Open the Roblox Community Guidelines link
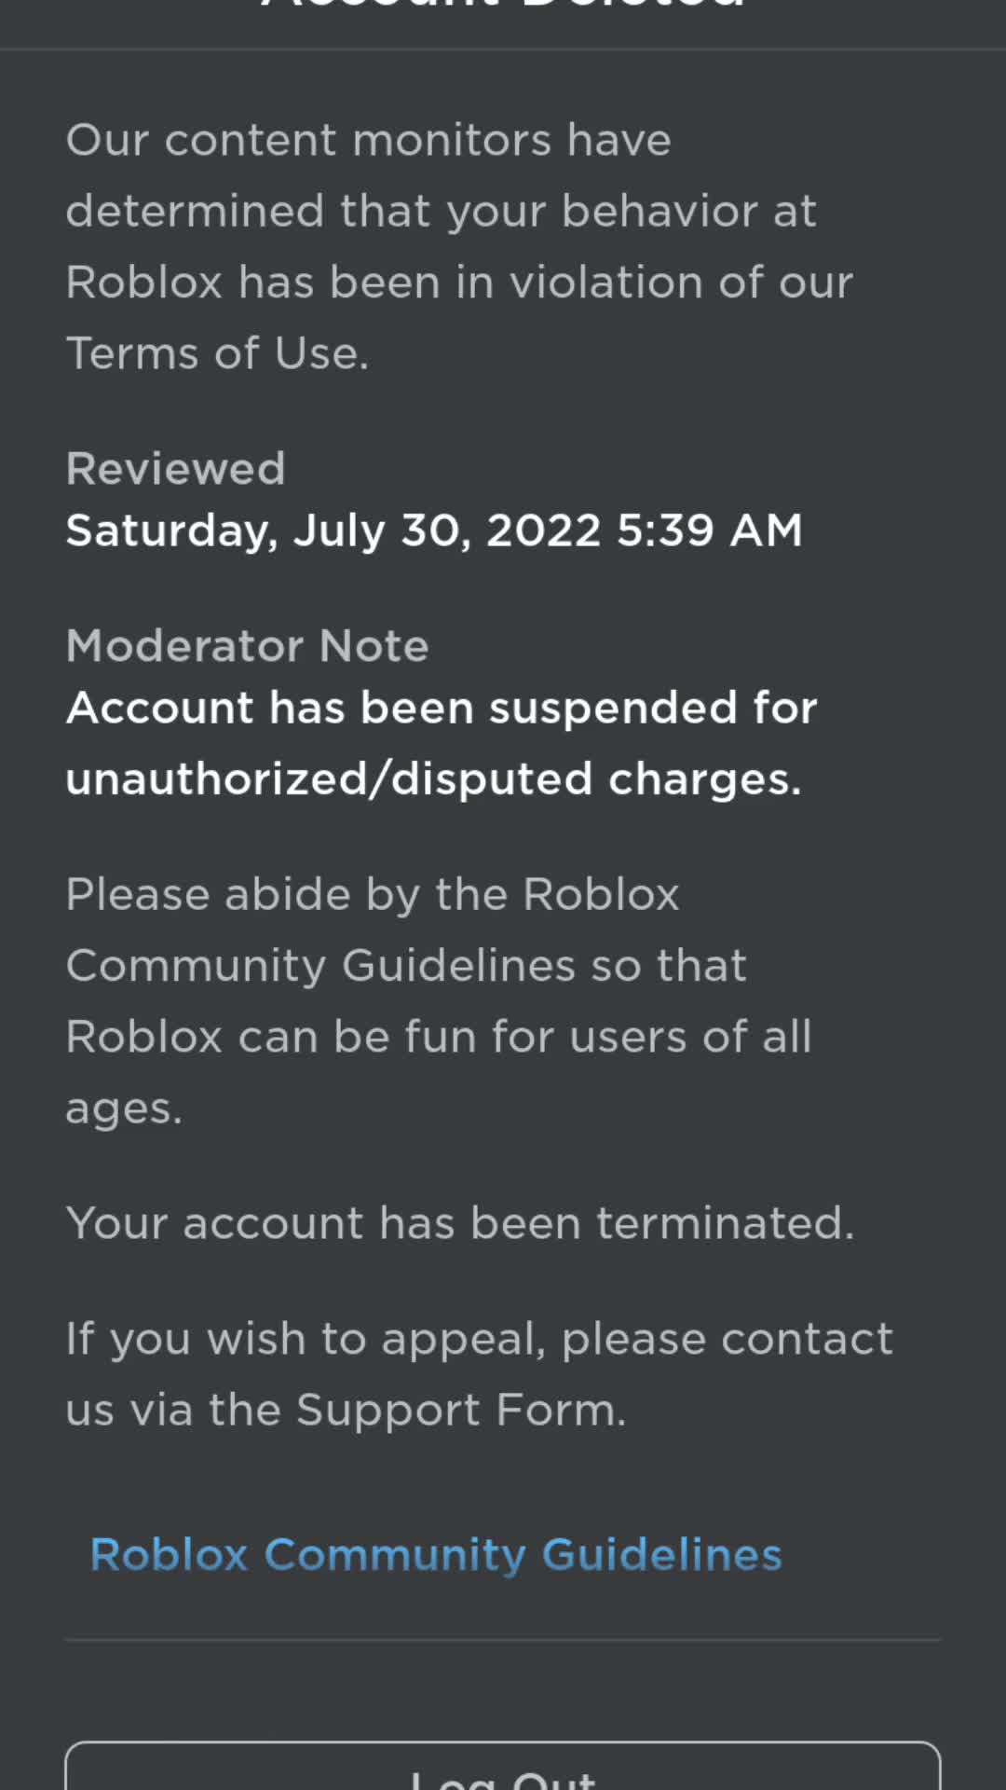Screen dimensions: 1006x1790 tap(435, 1555)
